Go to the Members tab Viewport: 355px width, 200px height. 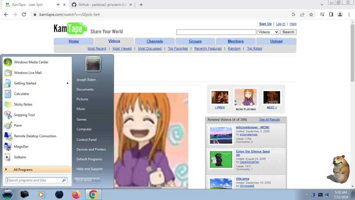[236, 41]
